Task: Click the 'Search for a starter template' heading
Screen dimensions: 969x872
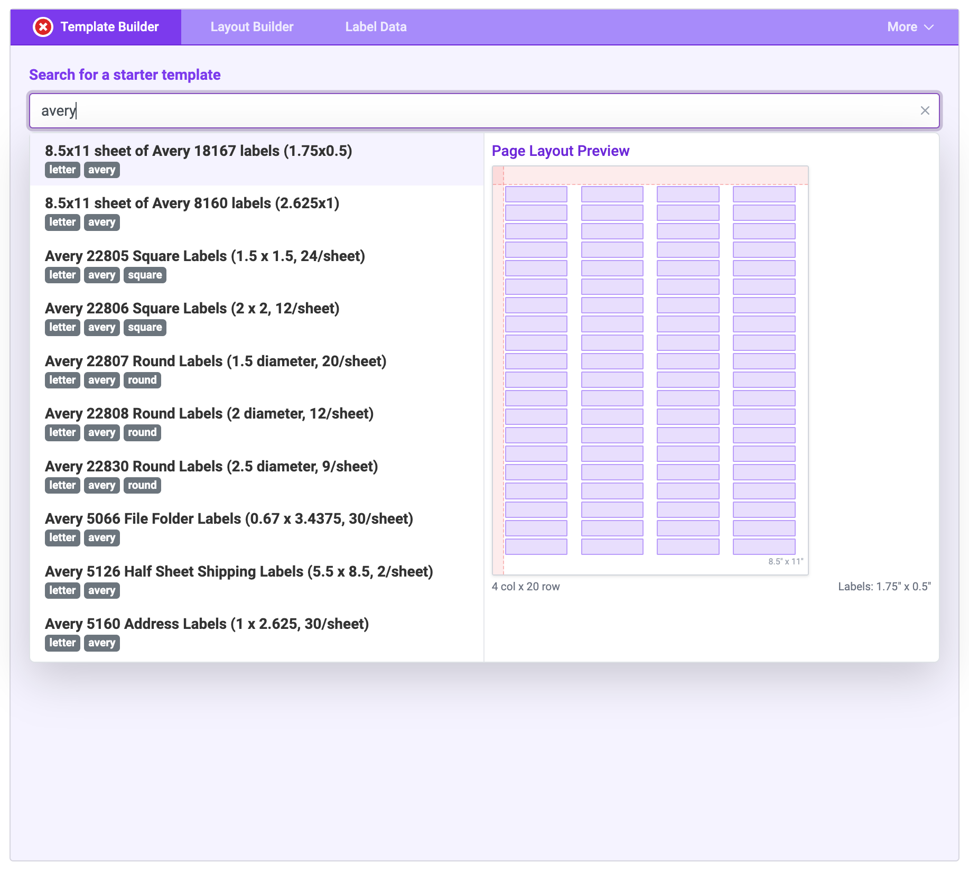Action: (x=125, y=75)
